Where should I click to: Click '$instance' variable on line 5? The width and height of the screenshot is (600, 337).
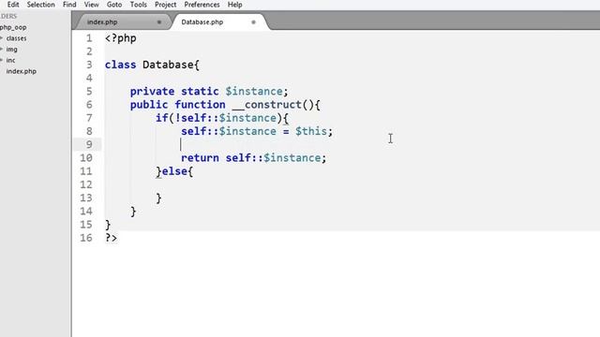tap(254, 92)
